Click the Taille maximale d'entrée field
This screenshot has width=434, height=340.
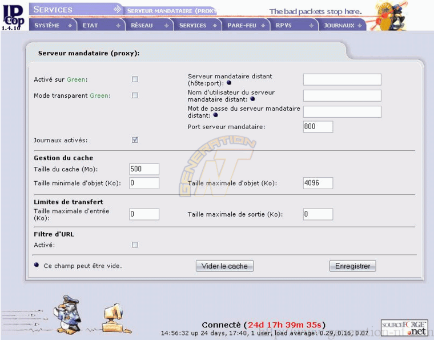tap(144, 214)
